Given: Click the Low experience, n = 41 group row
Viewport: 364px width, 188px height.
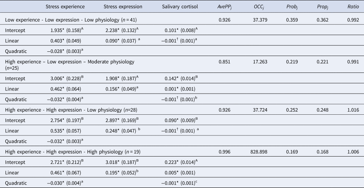Looking at the screenshot, I should coord(71,20).
